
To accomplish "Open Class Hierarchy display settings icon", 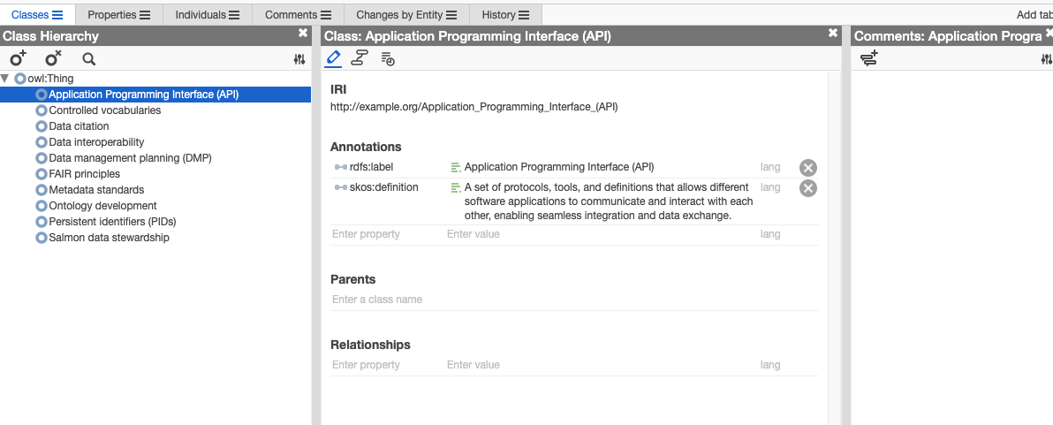I will (x=299, y=59).
